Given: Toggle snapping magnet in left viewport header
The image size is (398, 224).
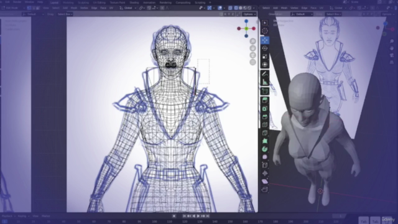Looking at the screenshot, I should pyautogui.click(x=149, y=8).
